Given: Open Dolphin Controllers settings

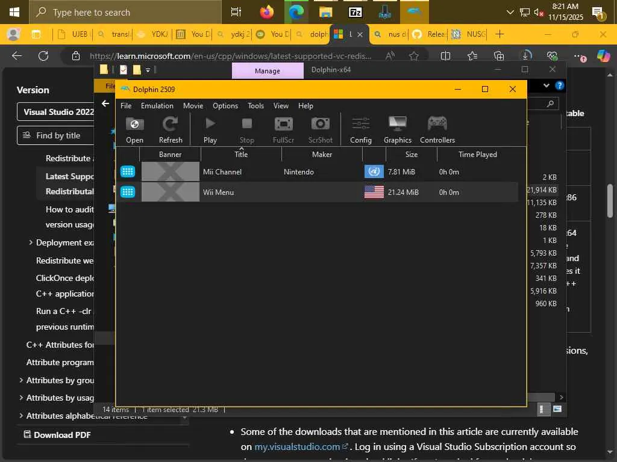Looking at the screenshot, I should tap(437, 130).
